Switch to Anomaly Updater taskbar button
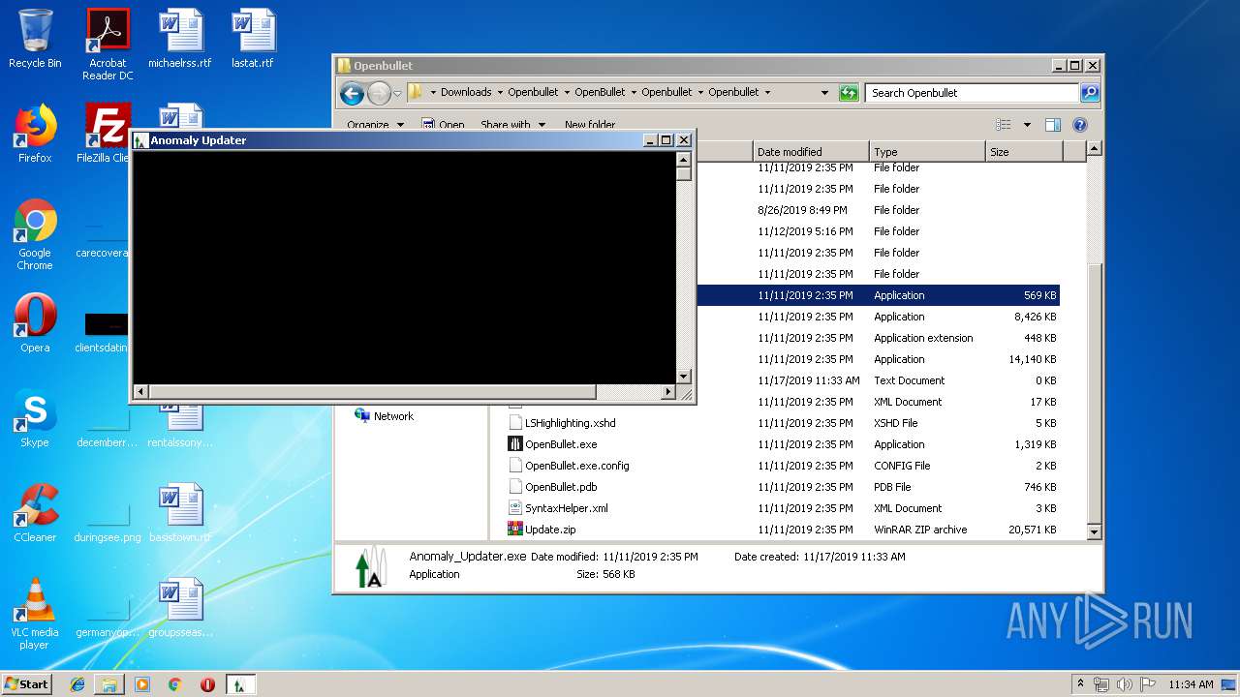This screenshot has width=1240, height=697. (x=240, y=684)
